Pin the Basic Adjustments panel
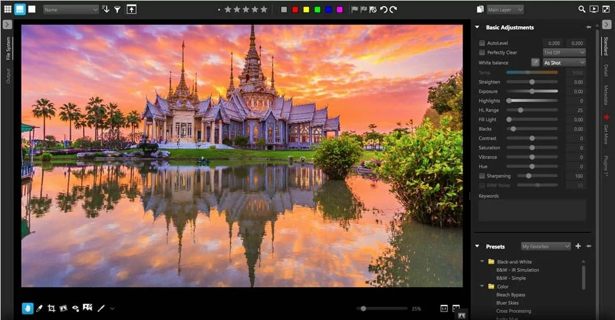This screenshot has height=320, width=615. 588,27
